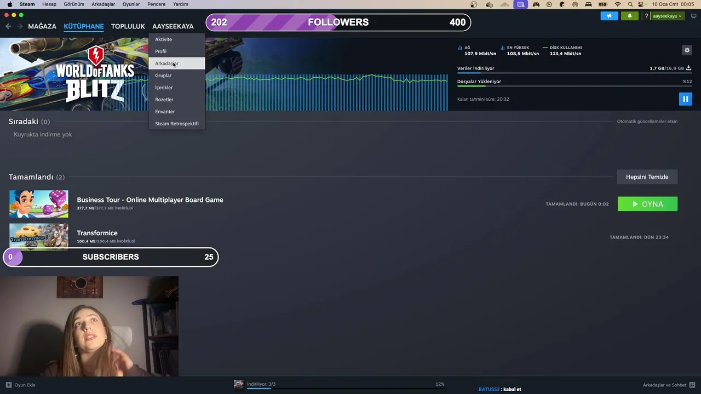Select Rozetler from the dropdown menu

(x=177, y=100)
